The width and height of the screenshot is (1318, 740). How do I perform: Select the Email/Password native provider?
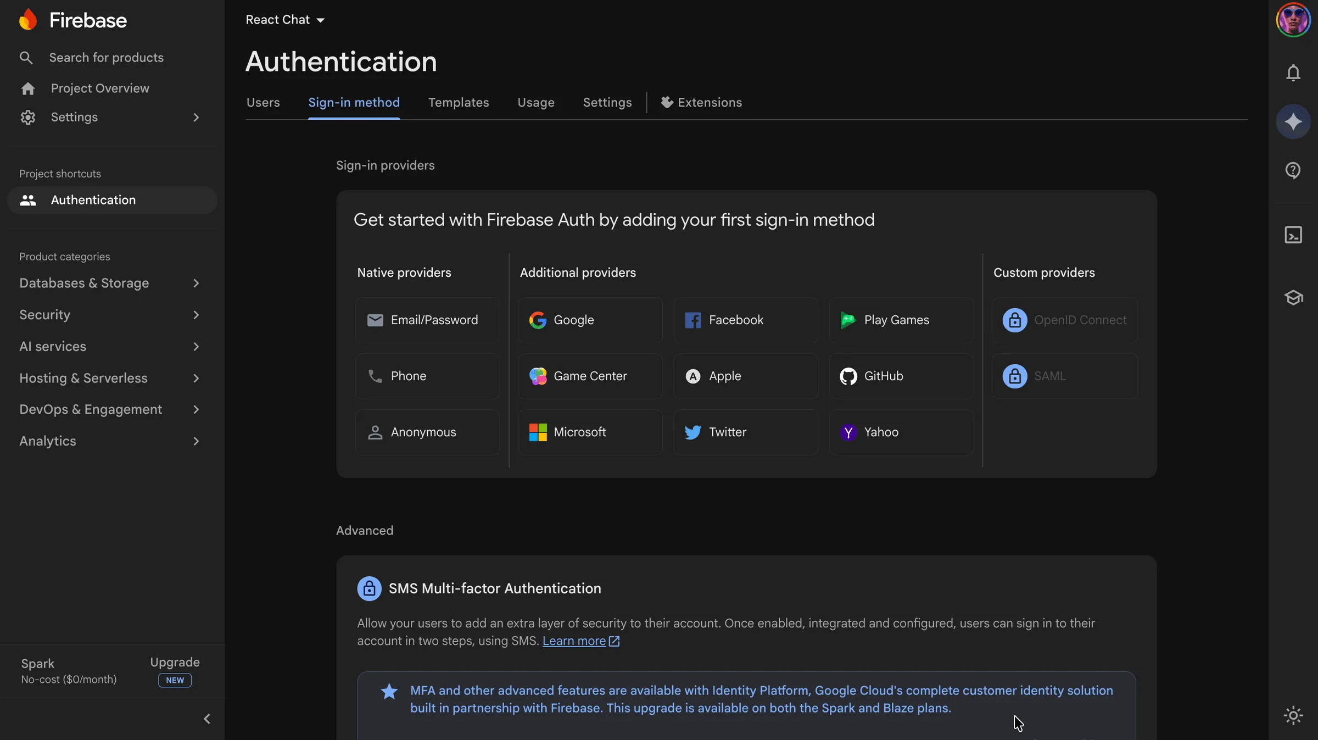tap(428, 320)
